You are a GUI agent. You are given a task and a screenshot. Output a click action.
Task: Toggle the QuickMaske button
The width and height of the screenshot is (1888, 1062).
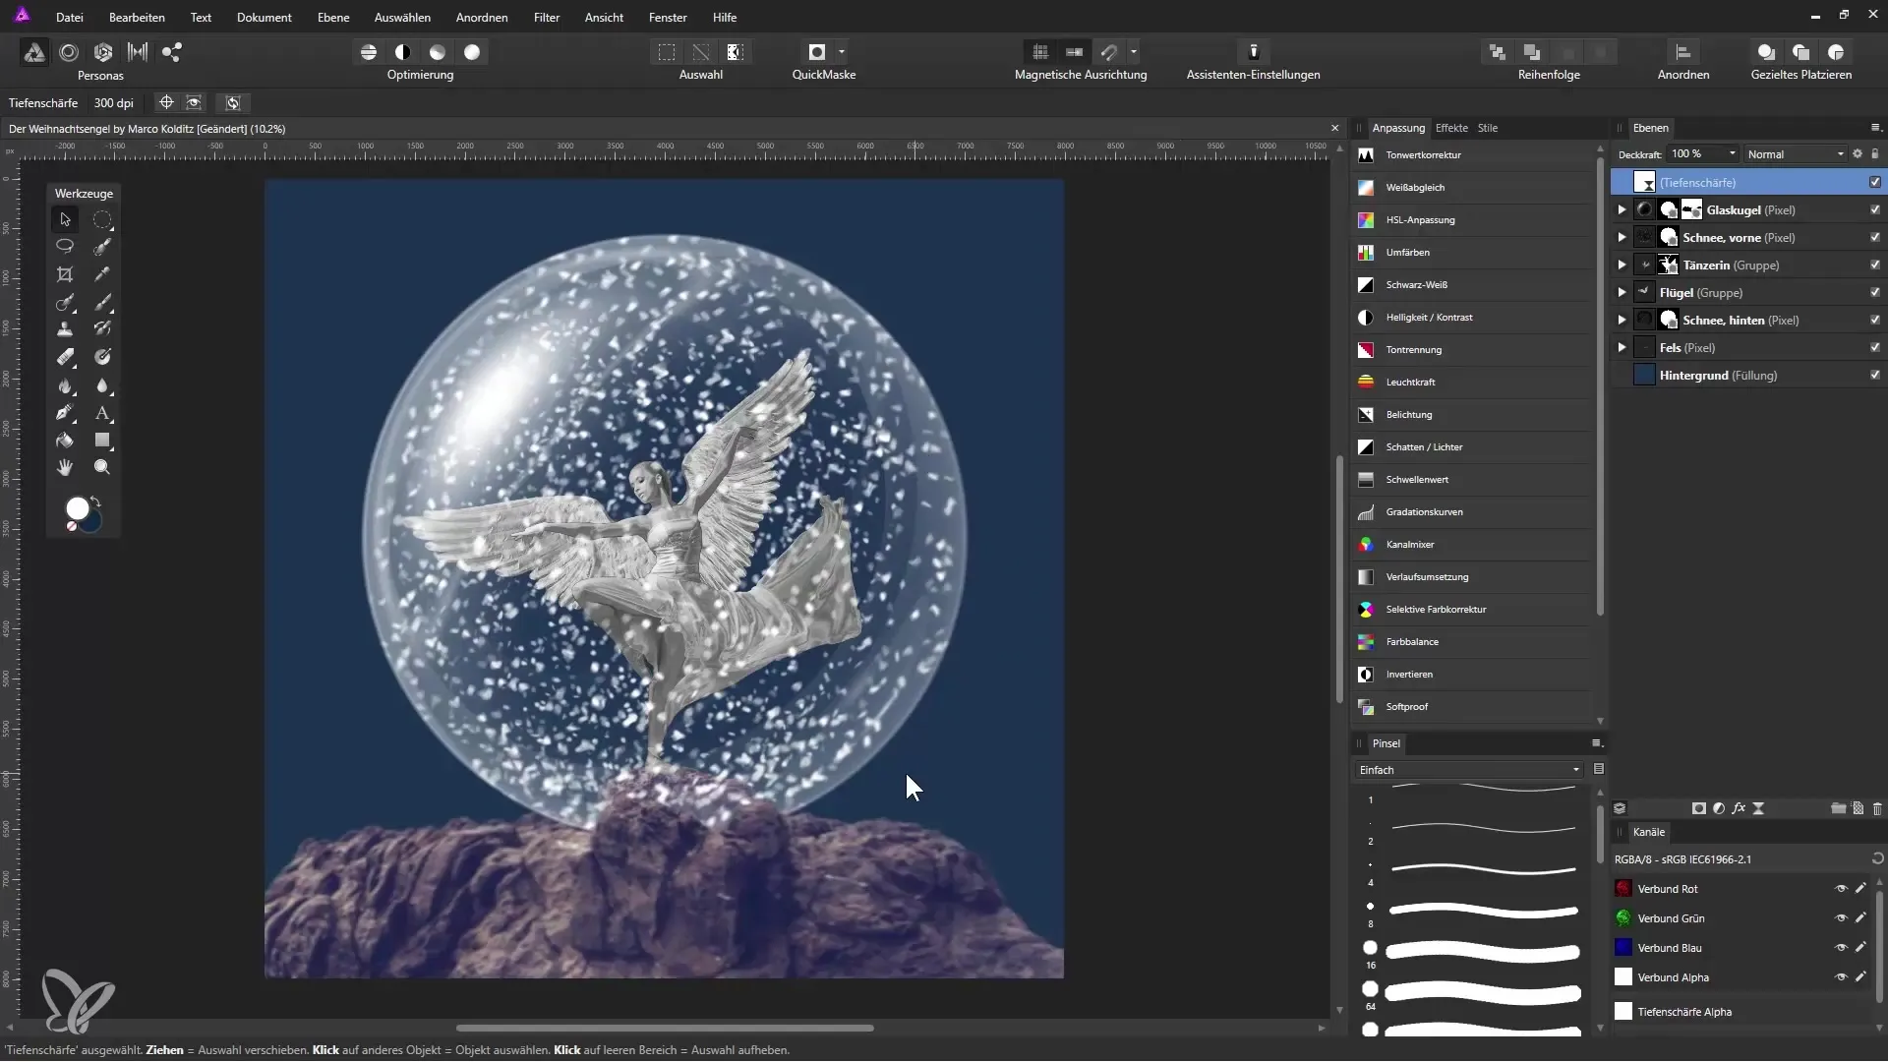816,52
